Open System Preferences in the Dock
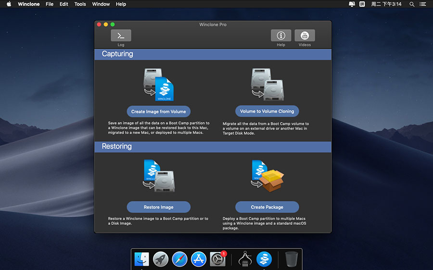433x270 pixels. [217, 259]
